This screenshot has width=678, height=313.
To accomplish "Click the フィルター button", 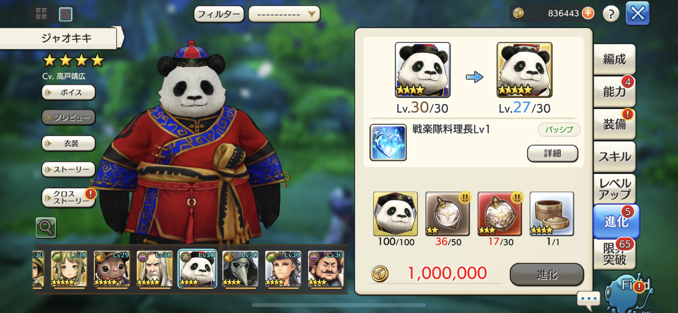I will [219, 14].
